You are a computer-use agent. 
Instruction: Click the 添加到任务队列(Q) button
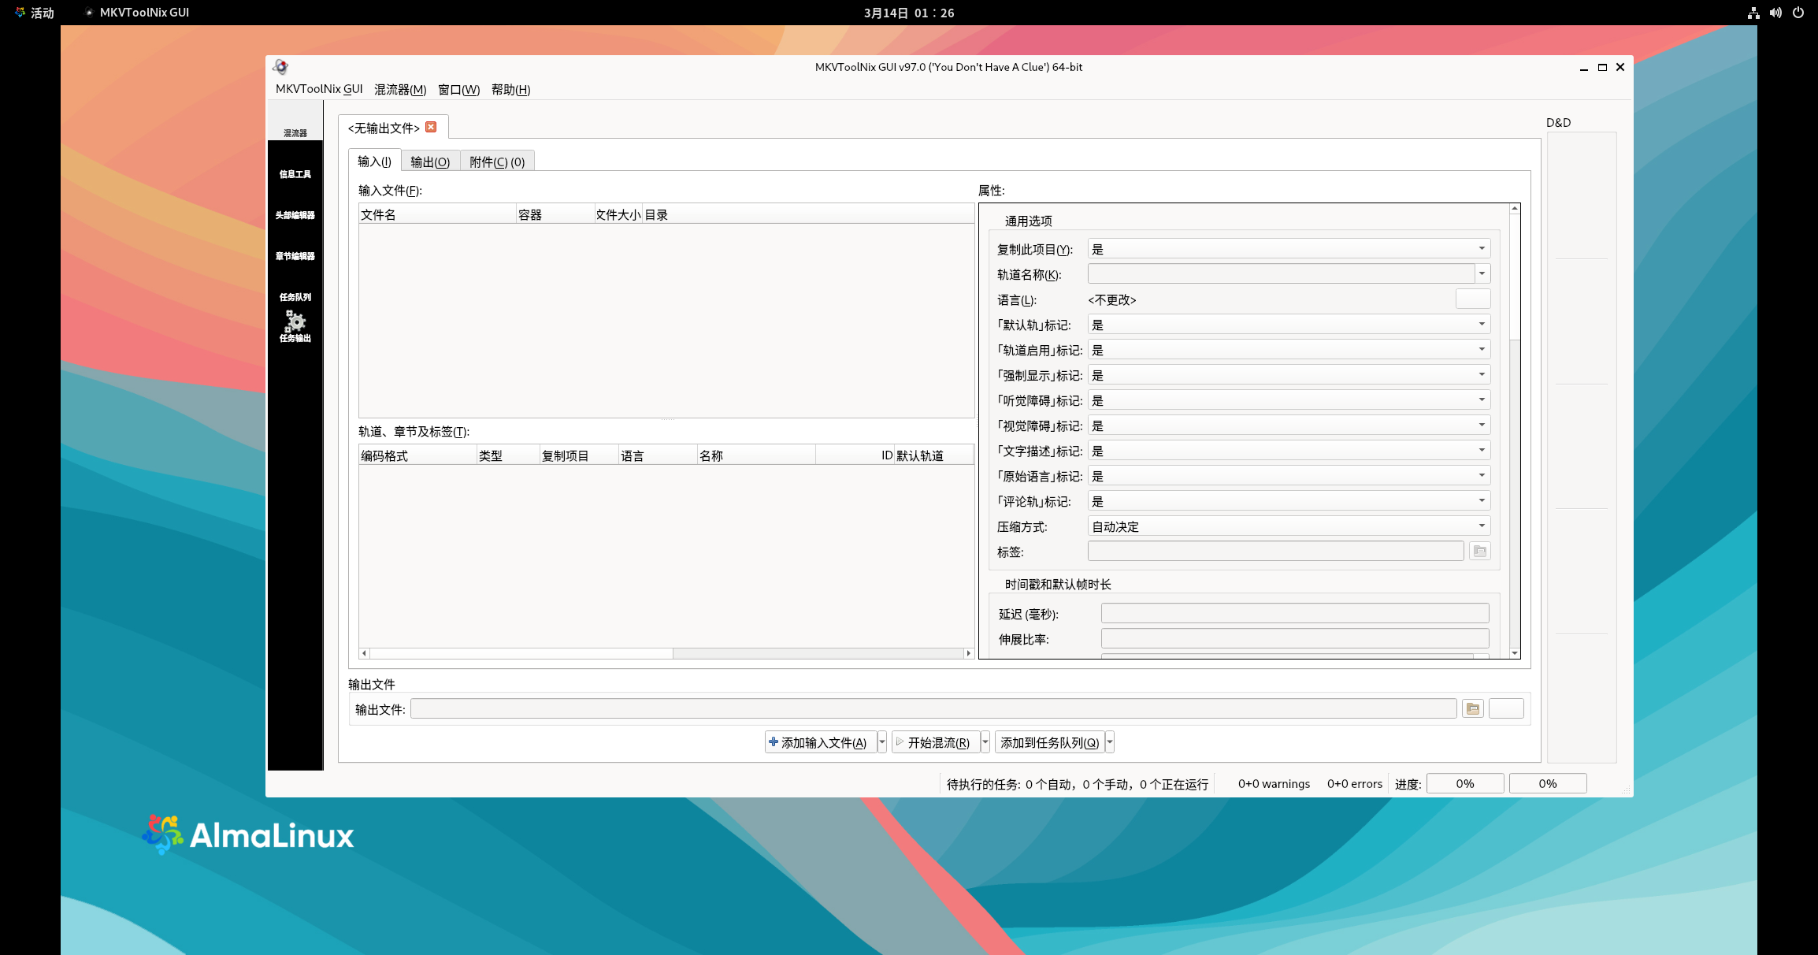1049,742
